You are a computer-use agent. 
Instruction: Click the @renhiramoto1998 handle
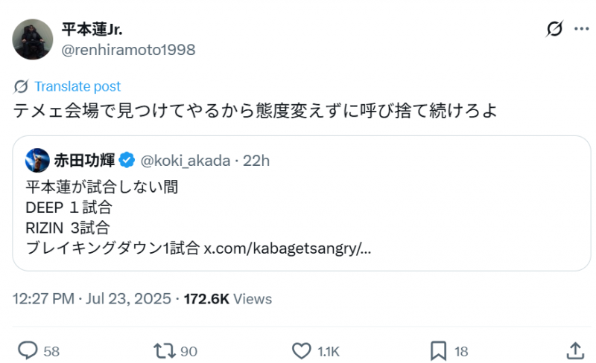point(128,50)
